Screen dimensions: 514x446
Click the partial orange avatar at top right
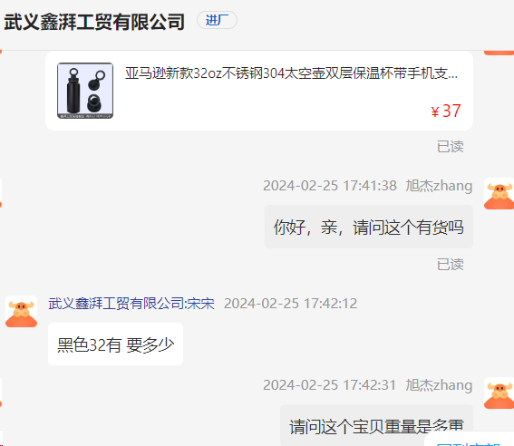pyautogui.click(x=499, y=53)
